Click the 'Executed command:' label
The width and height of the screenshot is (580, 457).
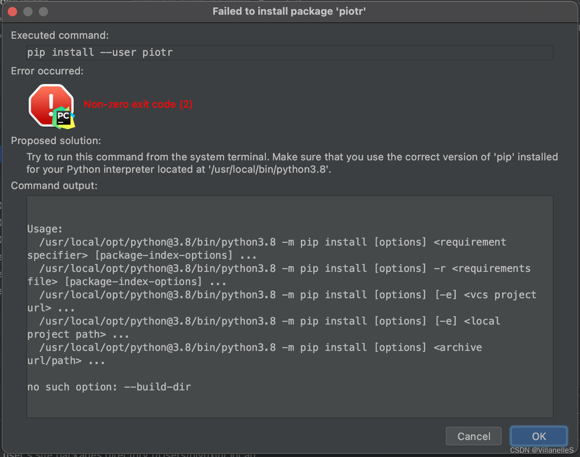click(x=60, y=35)
